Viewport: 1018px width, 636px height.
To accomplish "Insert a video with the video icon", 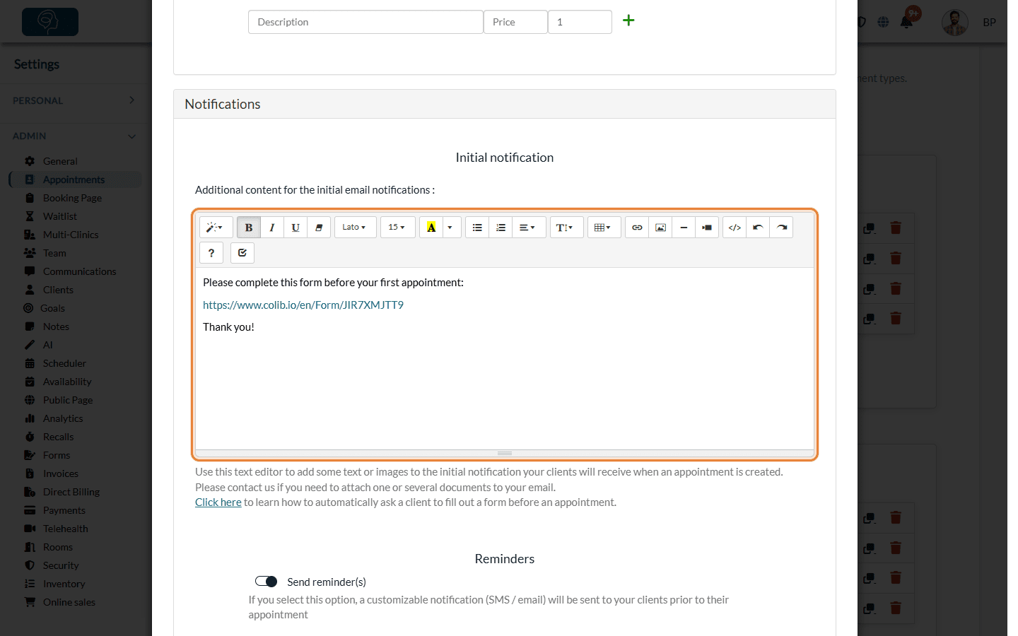I will click(x=707, y=228).
